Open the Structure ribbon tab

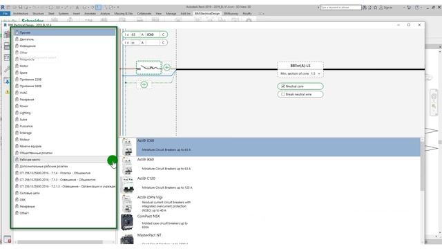click(38, 14)
